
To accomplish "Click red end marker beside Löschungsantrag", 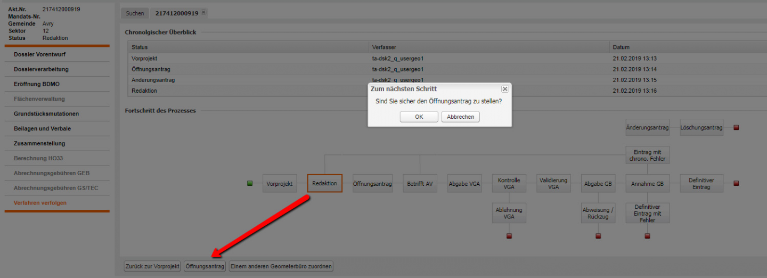I will (736, 128).
